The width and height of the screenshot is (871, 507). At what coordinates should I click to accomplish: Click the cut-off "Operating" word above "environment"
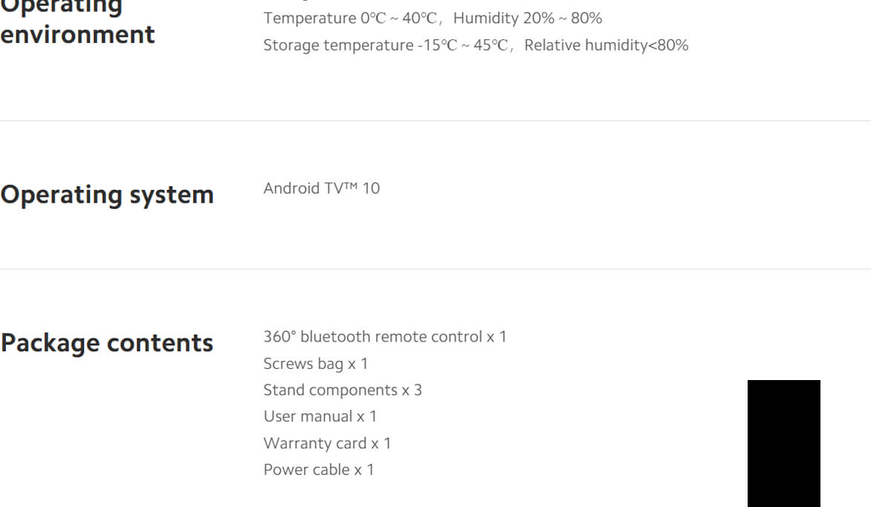point(61,7)
